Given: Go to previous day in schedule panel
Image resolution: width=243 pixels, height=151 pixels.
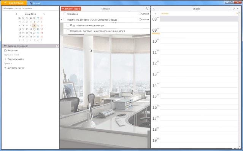Looking at the screenshot, I should click(x=154, y=9).
